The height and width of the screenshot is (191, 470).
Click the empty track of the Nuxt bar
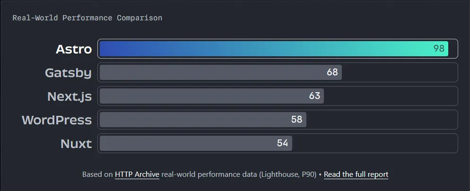click(x=374, y=143)
